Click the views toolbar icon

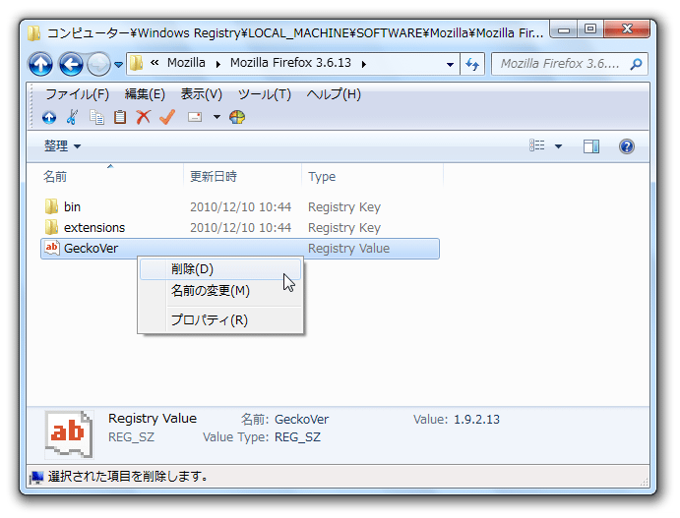195,117
